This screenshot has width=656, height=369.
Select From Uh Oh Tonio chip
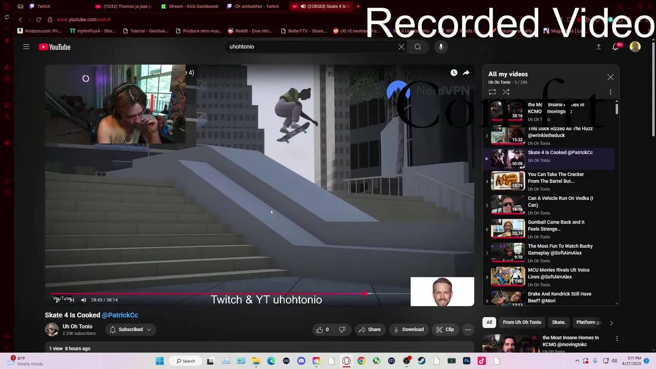tap(522, 322)
